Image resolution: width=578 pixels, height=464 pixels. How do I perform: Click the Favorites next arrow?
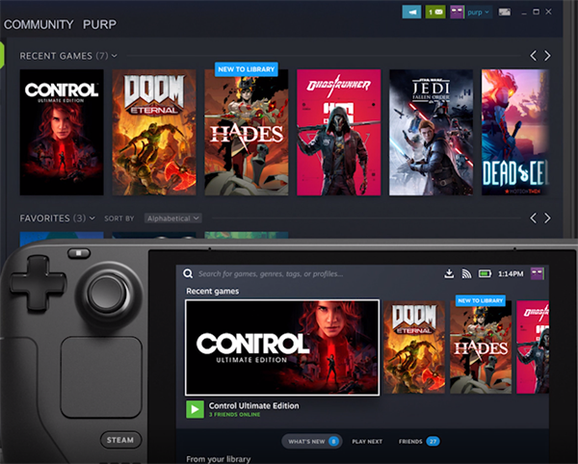(547, 218)
